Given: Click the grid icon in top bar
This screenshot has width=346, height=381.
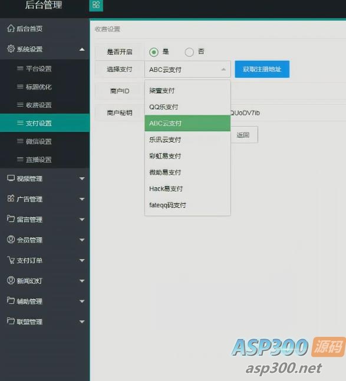Looking at the screenshot, I should (96, 5).
